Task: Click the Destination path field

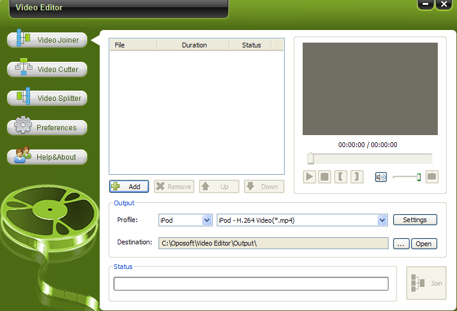Action: coord(273,243)
